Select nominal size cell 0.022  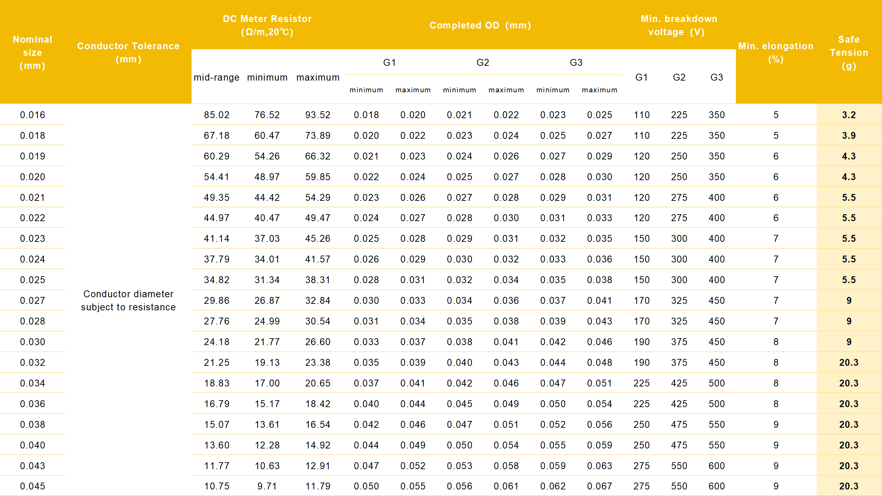pyautogui.click(x=32, y=218)
